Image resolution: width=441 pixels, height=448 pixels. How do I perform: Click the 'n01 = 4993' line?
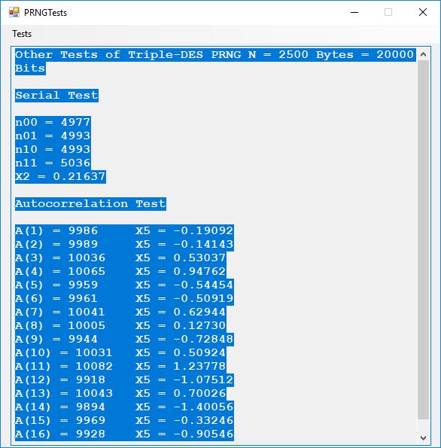tap(53, 136)
